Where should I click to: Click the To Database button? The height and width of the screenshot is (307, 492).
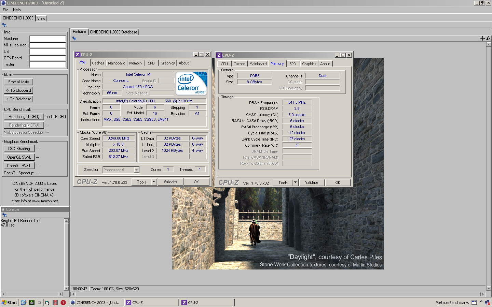point(18,99)
